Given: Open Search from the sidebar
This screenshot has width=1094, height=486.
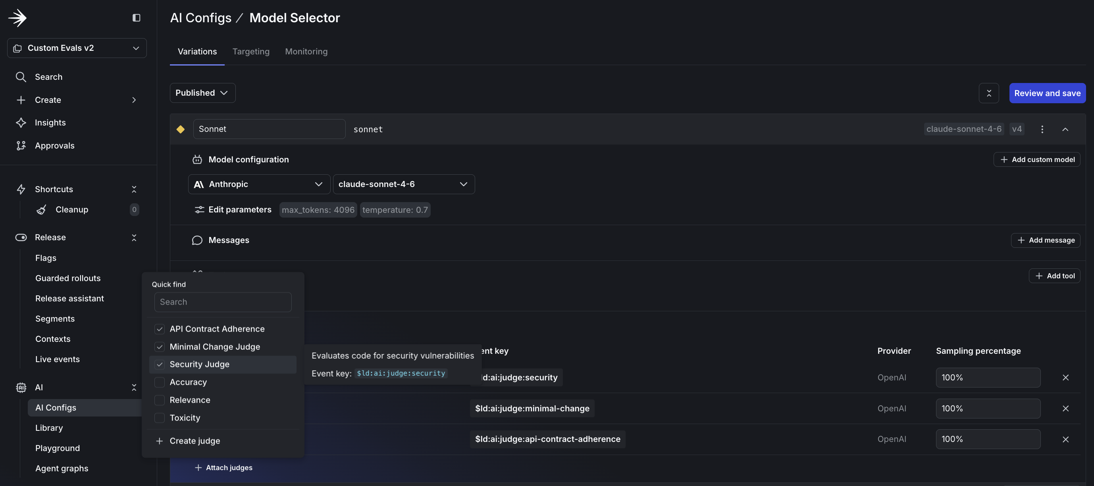Looking at the screenshot, I should (x=49, y=77).
